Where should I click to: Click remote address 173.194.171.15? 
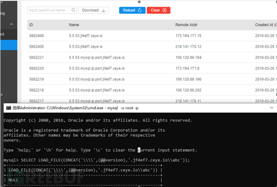click(x=188, y=36)
